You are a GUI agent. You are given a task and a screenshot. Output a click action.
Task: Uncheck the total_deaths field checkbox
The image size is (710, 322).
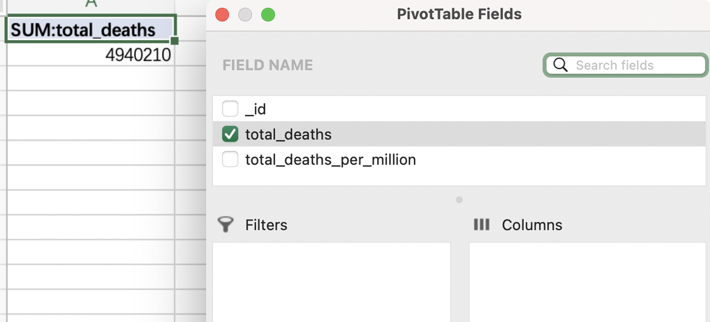230,134
